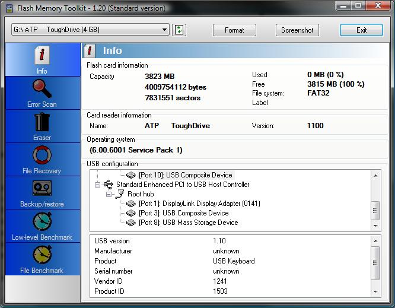Click the USB Host Controller icon
395x308 pixels.
pyautogui.click(x=109, y=185)
